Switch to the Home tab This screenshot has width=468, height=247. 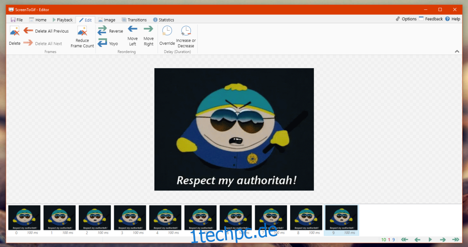tap(37, 20)
